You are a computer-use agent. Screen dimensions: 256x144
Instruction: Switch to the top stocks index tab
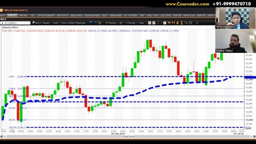click(92, 16)
